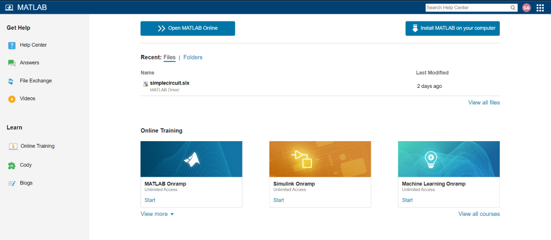This screenshot has height=240, width=551.
Task: Expand the View more dropdown
Action: [157, 214]
